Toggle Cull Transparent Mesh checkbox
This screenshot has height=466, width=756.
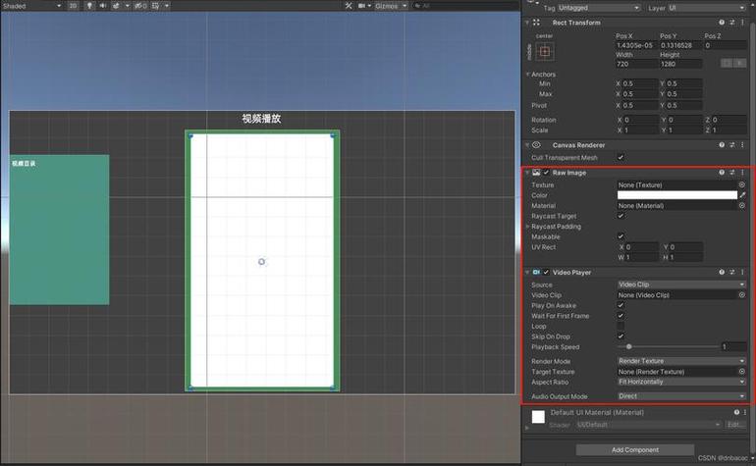click(621, 157)
